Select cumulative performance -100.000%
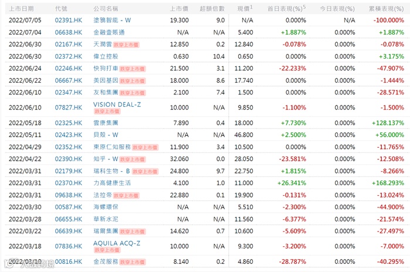410x272 pixels. click(389, 20)
